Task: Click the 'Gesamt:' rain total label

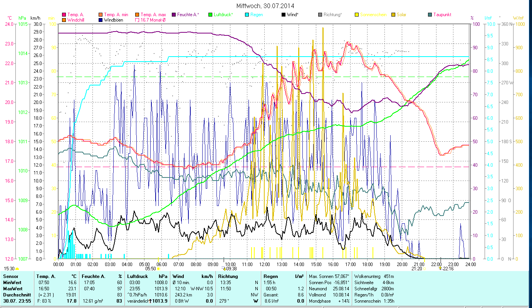Action: [272, 295]
